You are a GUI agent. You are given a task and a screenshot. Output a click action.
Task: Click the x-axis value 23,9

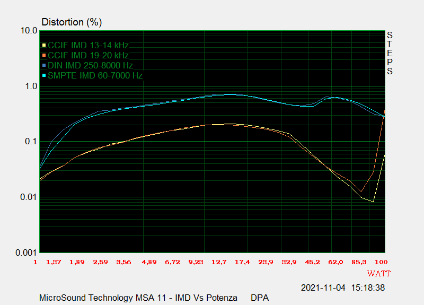tap(266, 262)
